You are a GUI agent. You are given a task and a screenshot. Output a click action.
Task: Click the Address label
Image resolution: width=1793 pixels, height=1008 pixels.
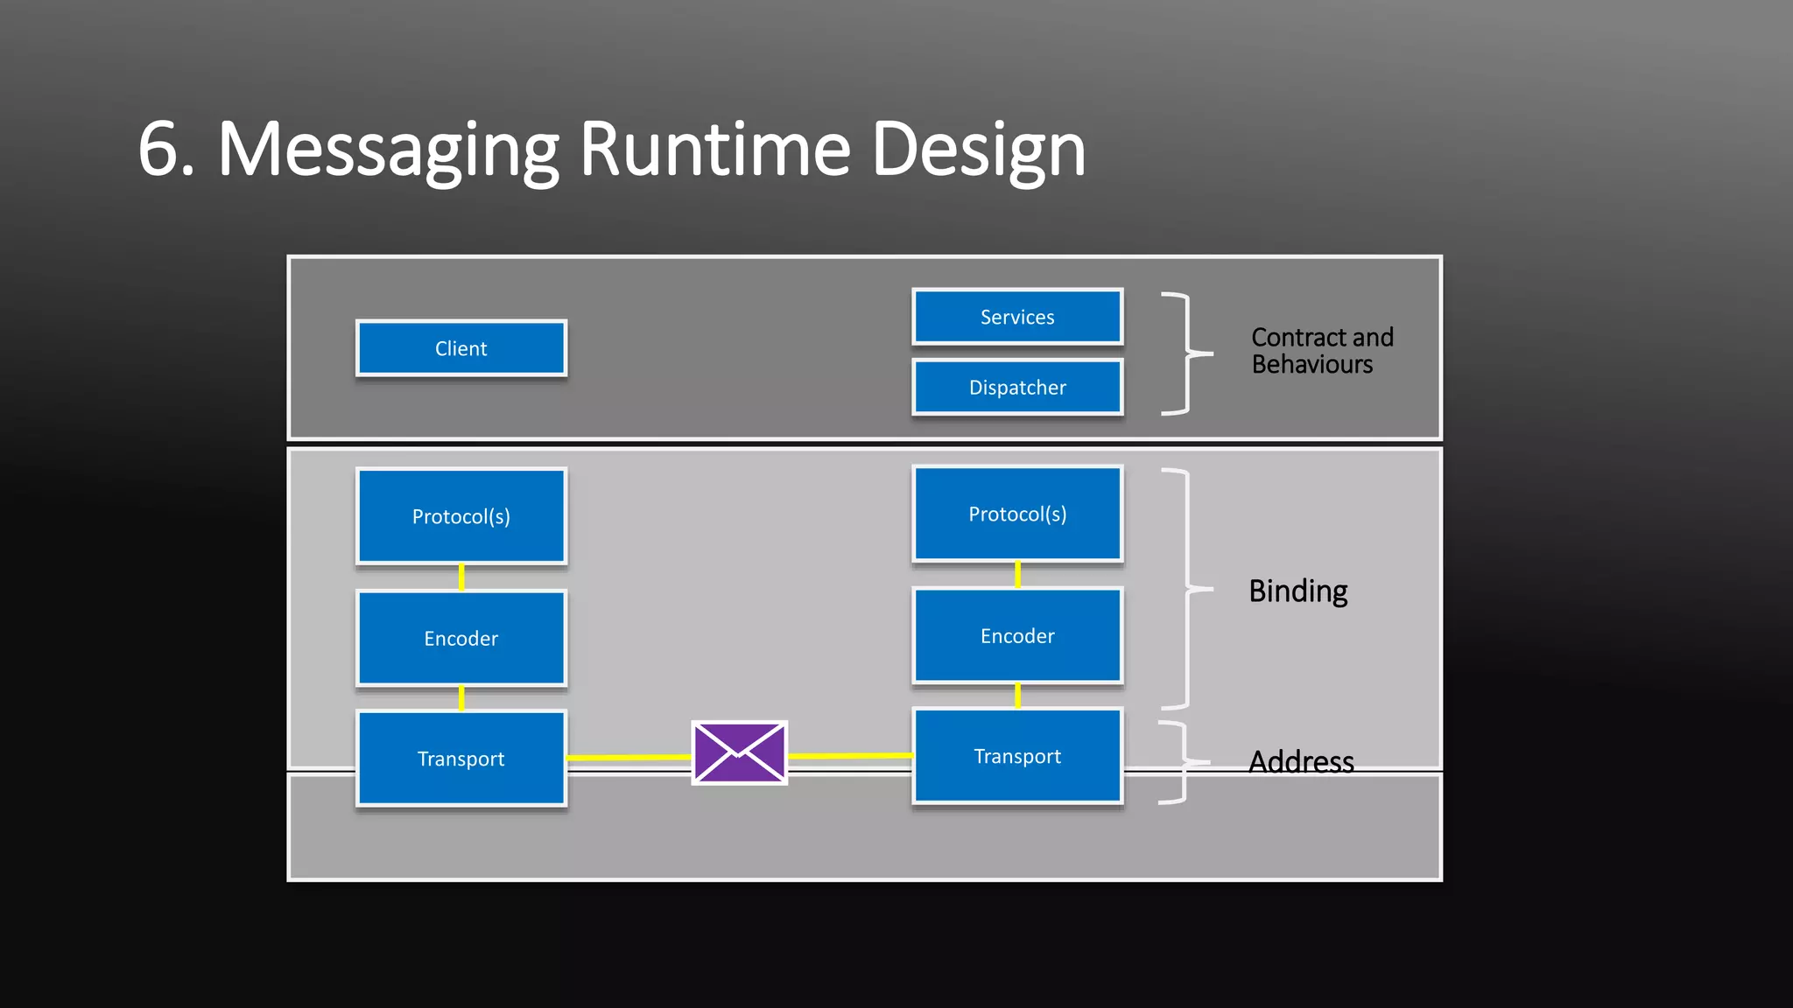point(1301,762)
